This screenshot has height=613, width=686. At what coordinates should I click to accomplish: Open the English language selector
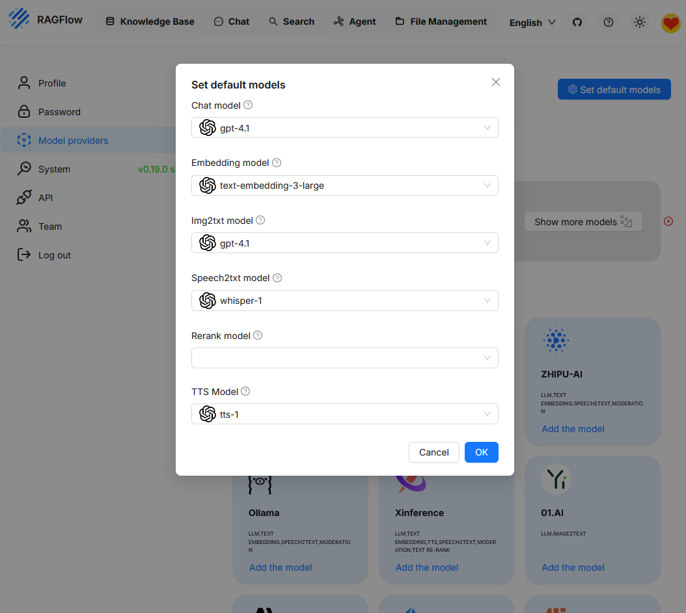click(x=532, y=22)
